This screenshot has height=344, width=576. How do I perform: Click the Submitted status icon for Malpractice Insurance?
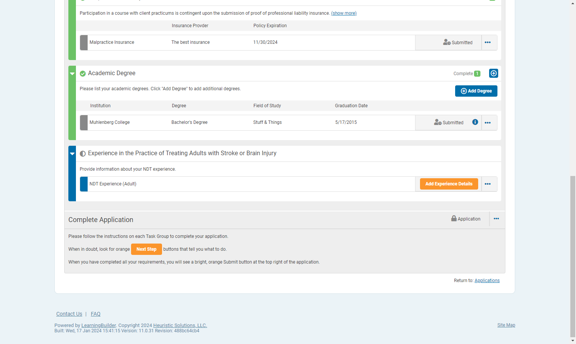tap(446, 42)
